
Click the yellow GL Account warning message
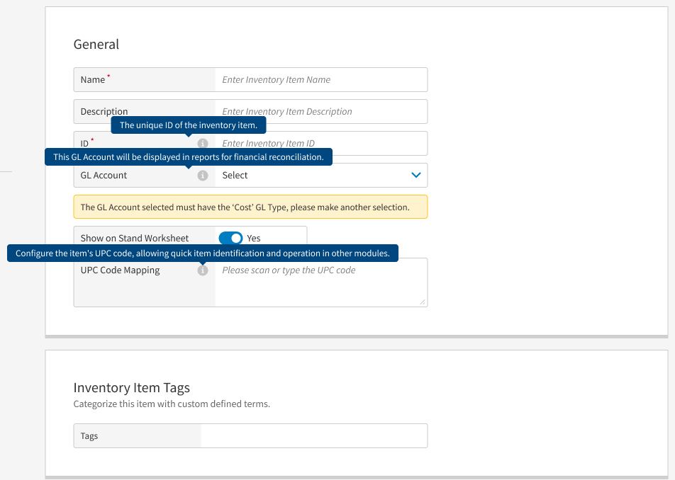(x=250, y=207)
